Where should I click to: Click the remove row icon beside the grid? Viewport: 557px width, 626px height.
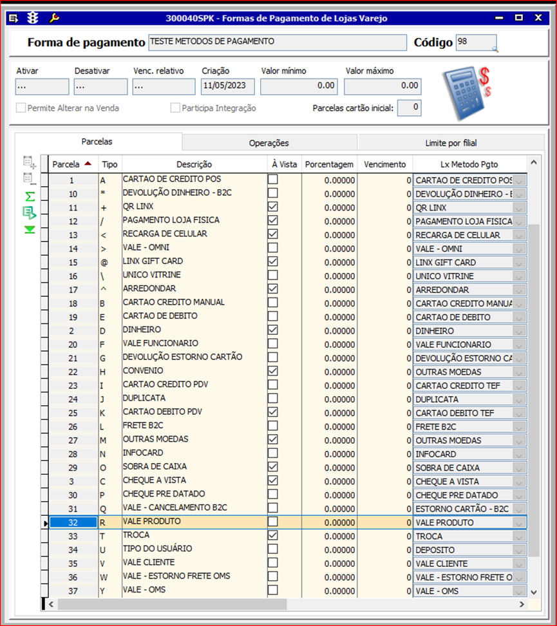pos(30,179)
